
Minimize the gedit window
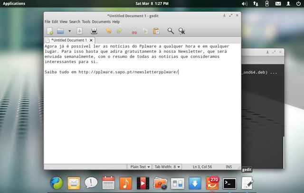(x=224, y=16)
